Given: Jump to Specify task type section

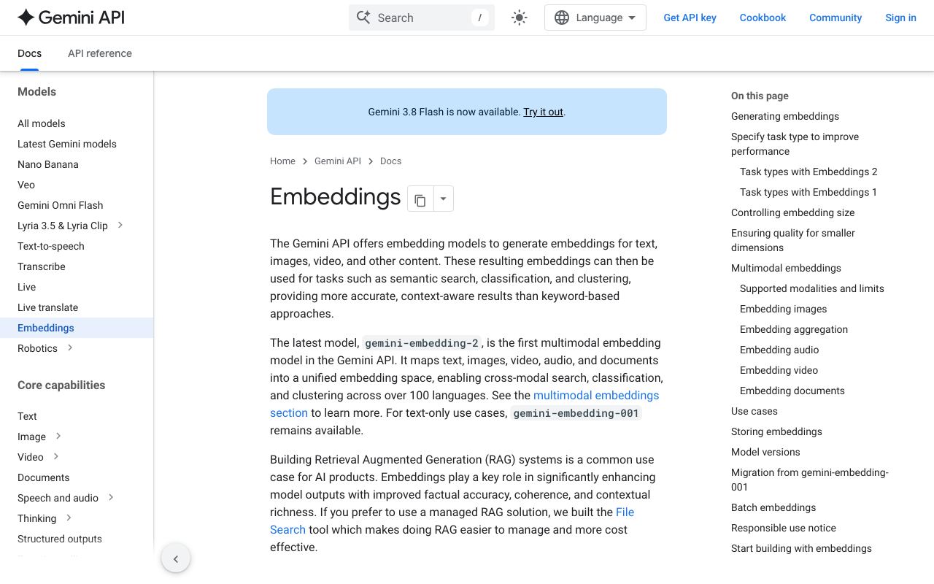Looking at the screenshot, I should coord(795,144).
